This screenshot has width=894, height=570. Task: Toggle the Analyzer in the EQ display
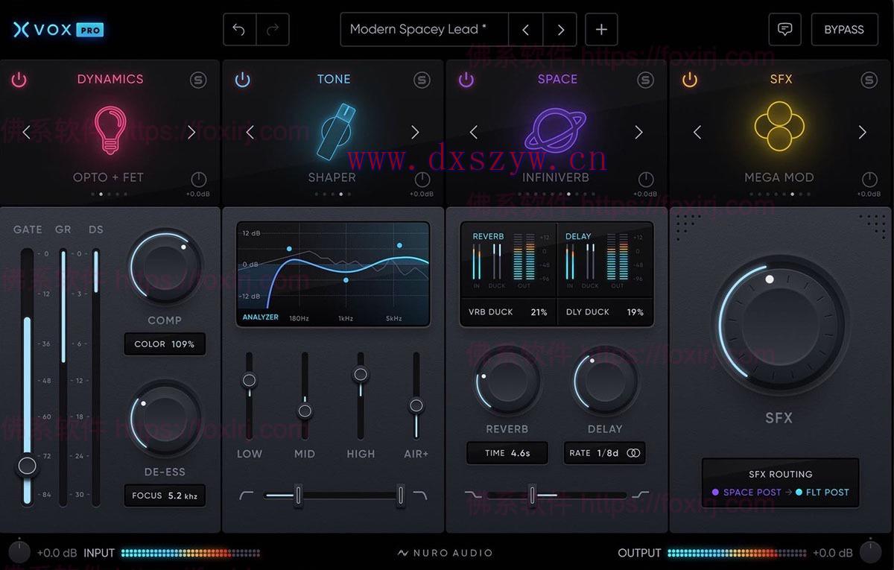tap(261, 317)
